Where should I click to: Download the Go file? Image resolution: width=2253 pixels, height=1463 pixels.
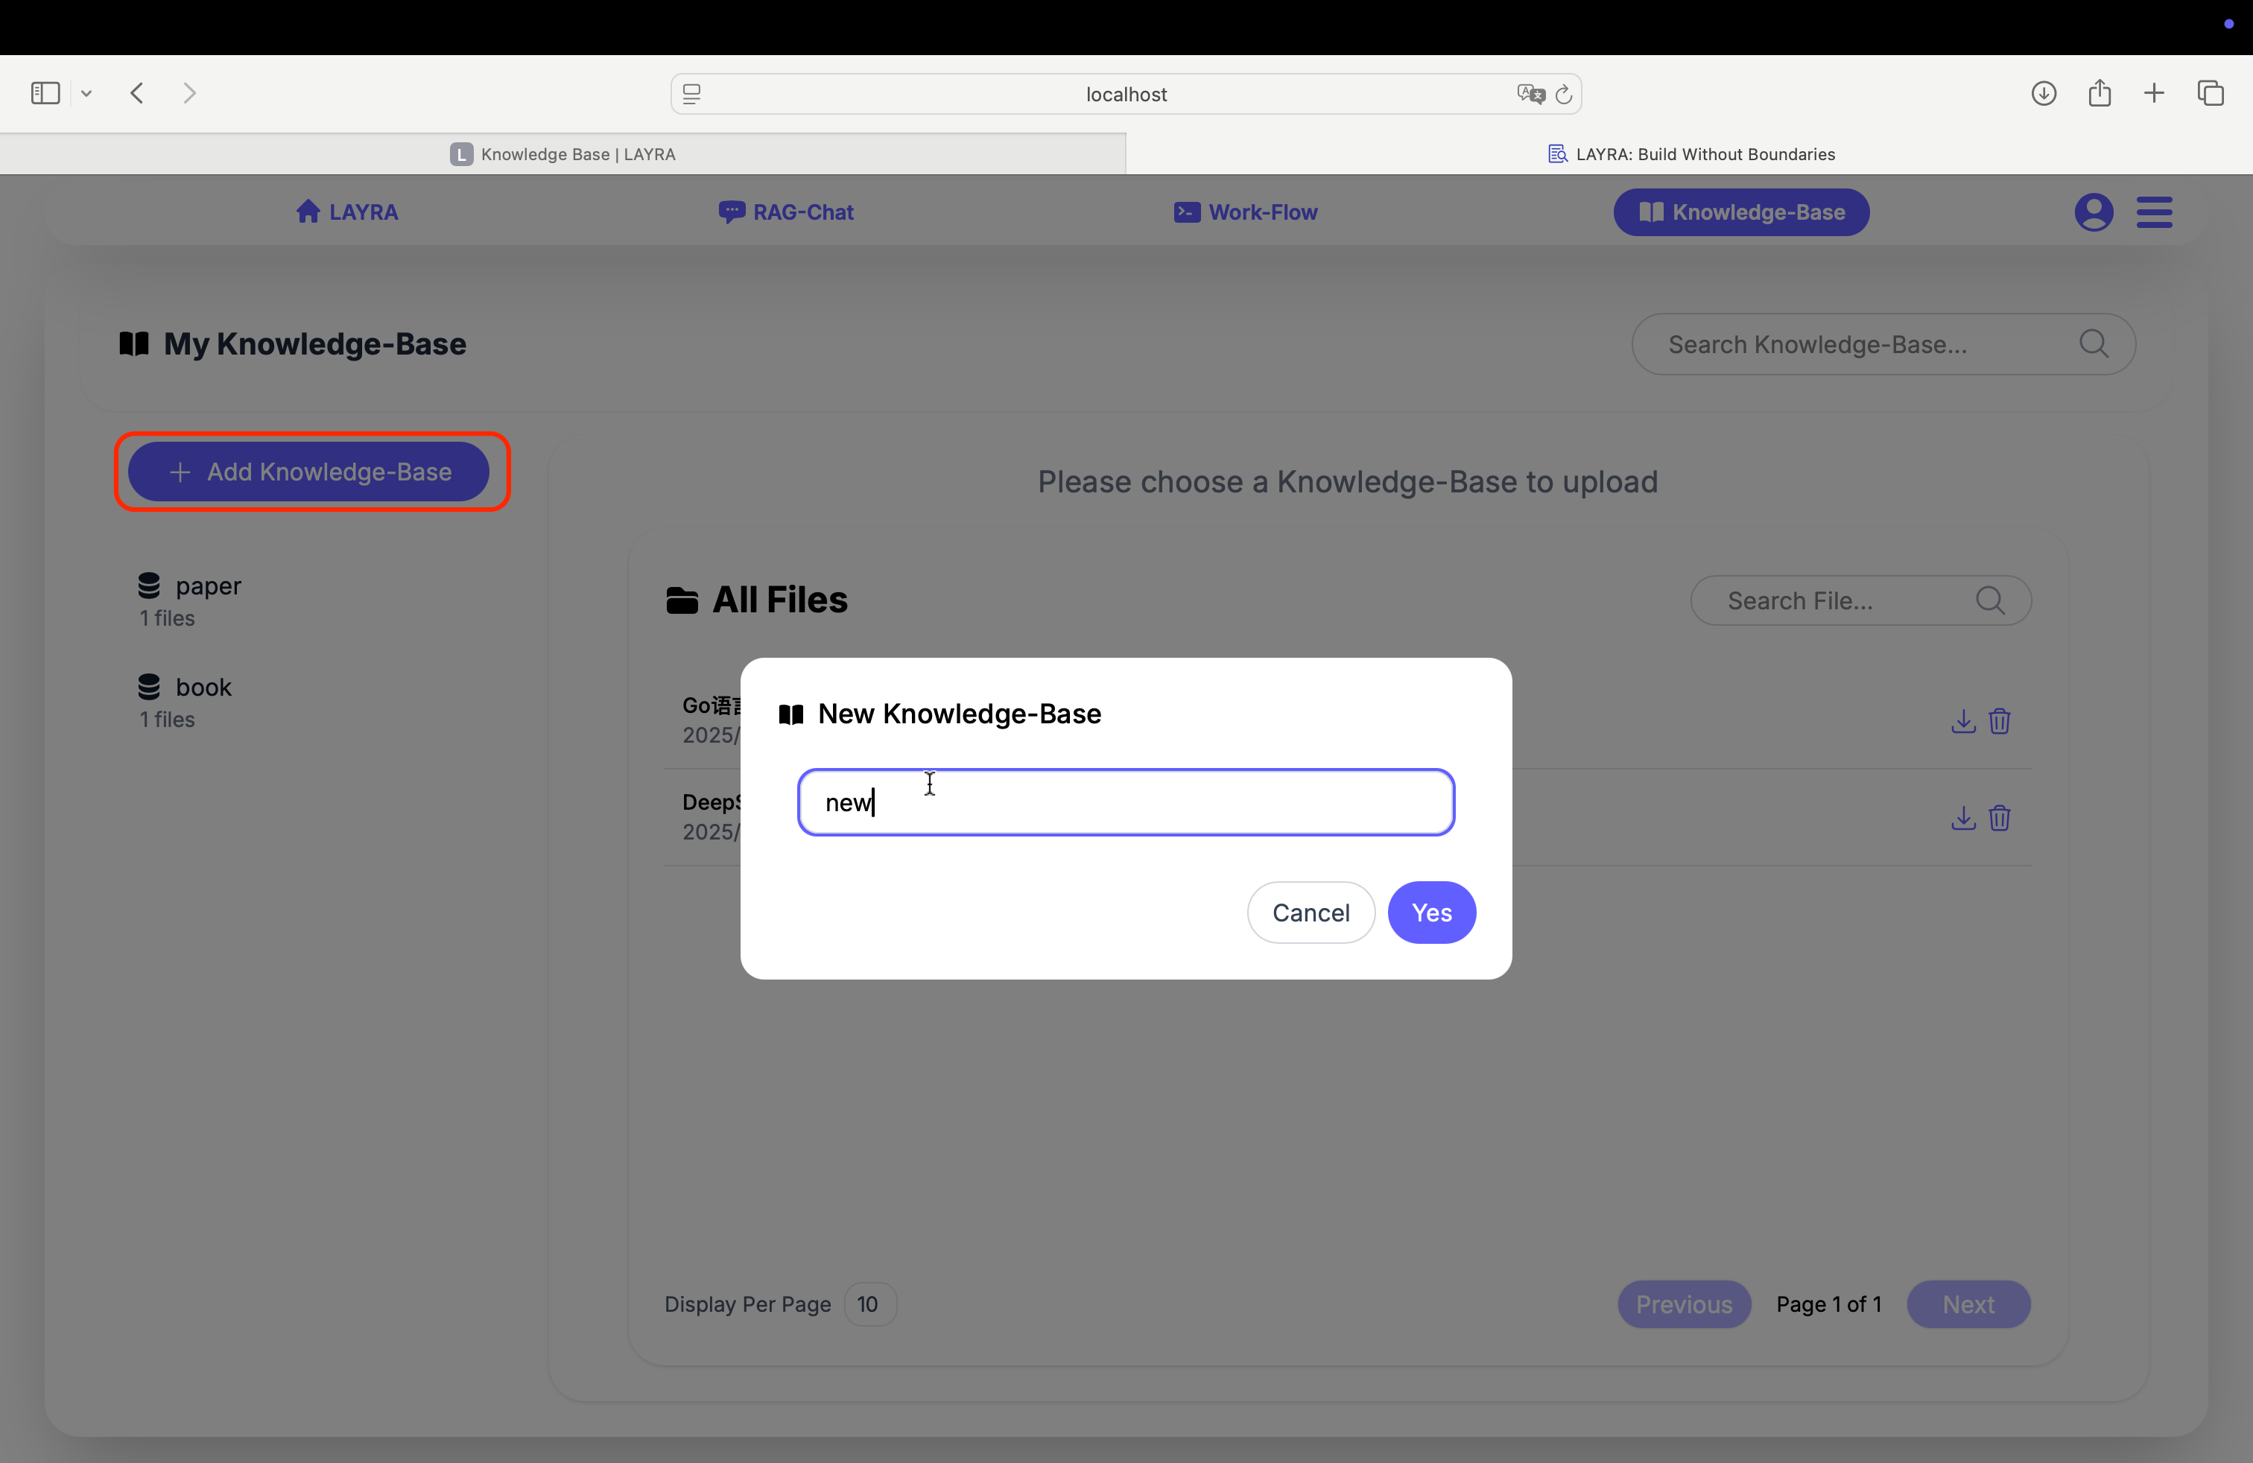pos(1963,721)
